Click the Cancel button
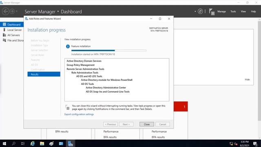Viewport: 261px width, 147px height. [x=162, y=124]
